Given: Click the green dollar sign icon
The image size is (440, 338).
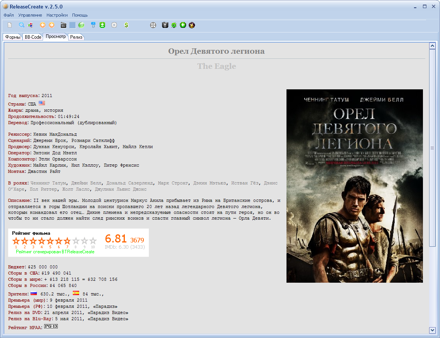Looking at the screenshot, I should click(x=126, y=25).
